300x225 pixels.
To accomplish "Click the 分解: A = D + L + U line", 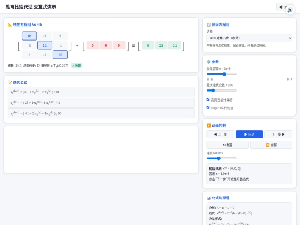I will point(222,208).
